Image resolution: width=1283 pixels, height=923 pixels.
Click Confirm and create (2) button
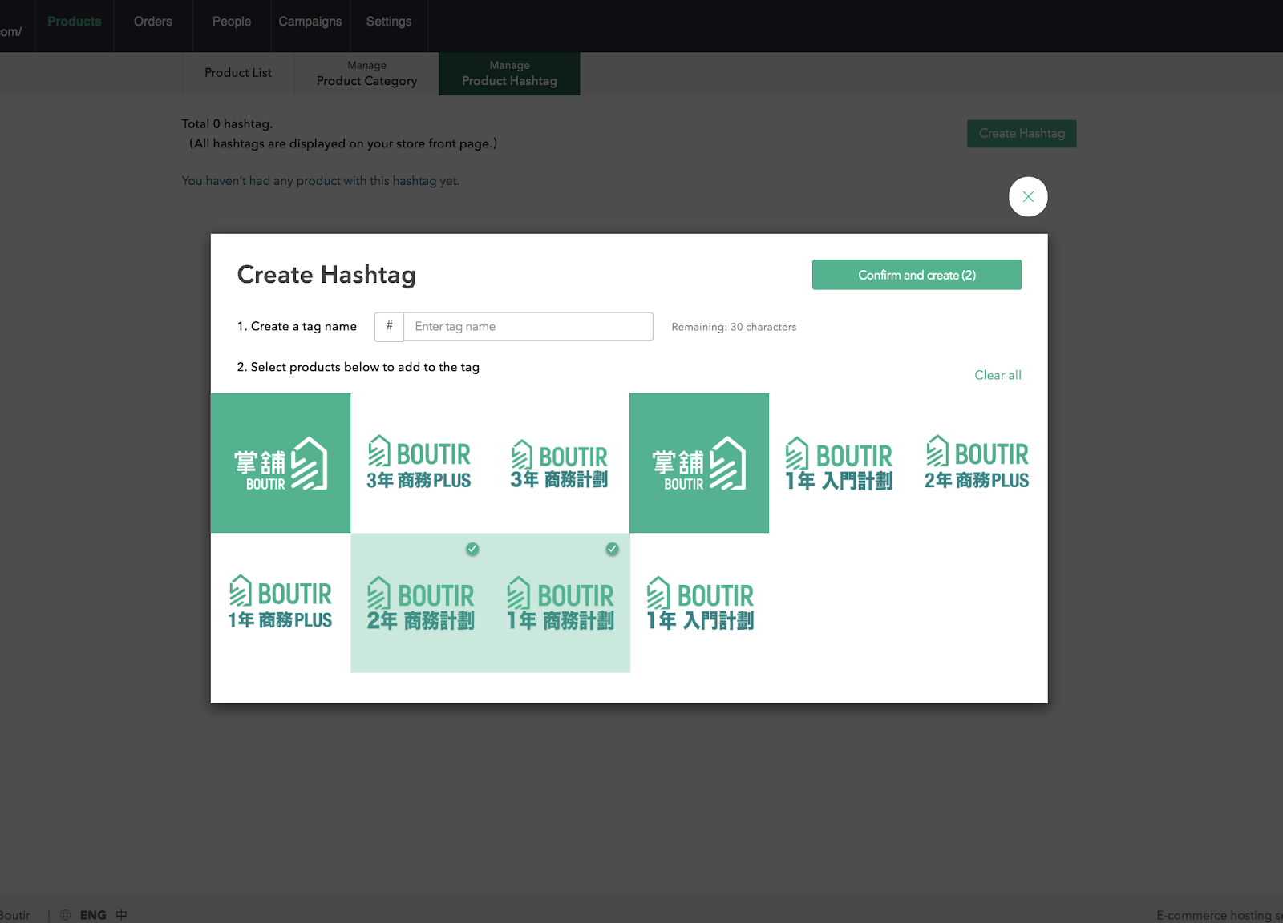click(917, 275)
